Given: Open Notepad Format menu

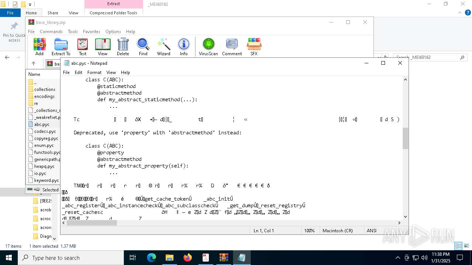Looking at the screenshot, I should click(x=94, y=73).
